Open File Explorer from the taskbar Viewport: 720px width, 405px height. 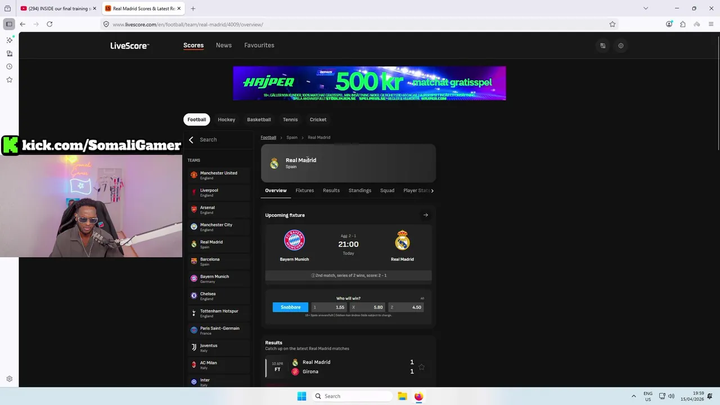click(x=402, y=396)
